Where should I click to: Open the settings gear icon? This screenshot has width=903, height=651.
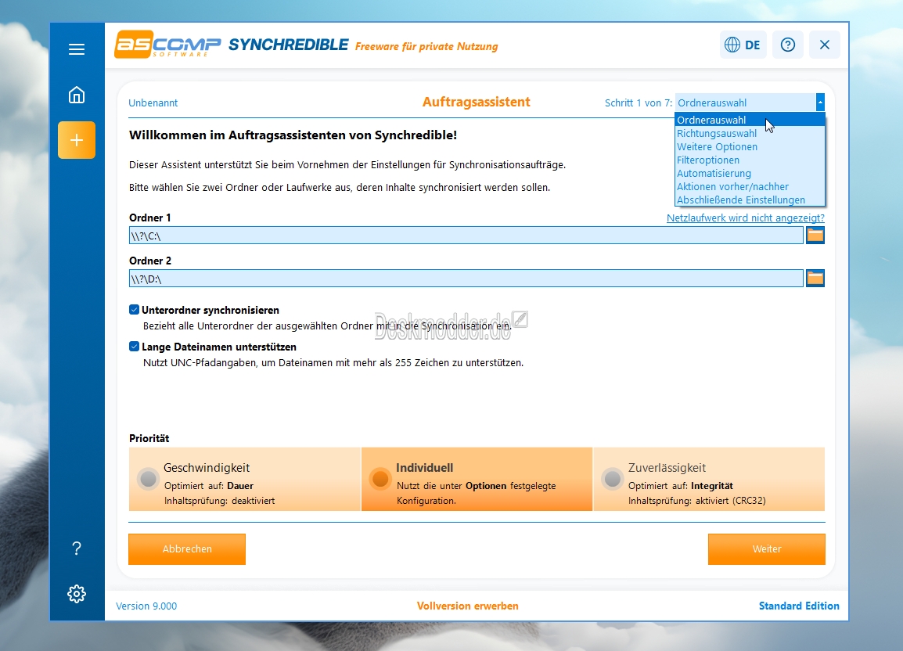[x=77, y=593]
